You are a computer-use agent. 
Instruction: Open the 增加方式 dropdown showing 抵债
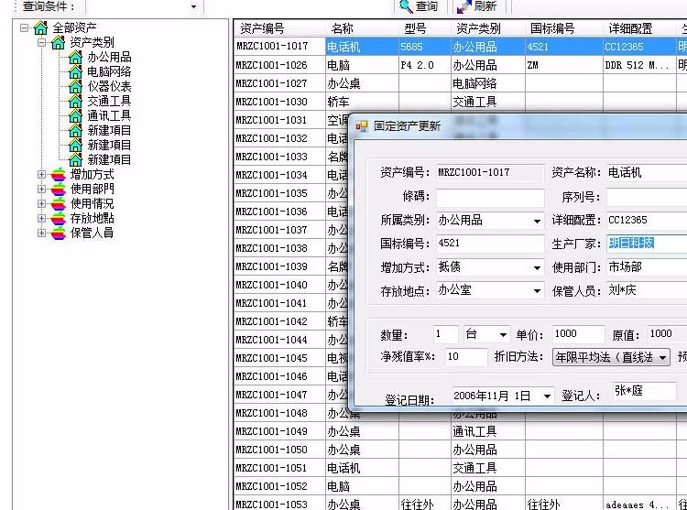click(x=537, y=268)
